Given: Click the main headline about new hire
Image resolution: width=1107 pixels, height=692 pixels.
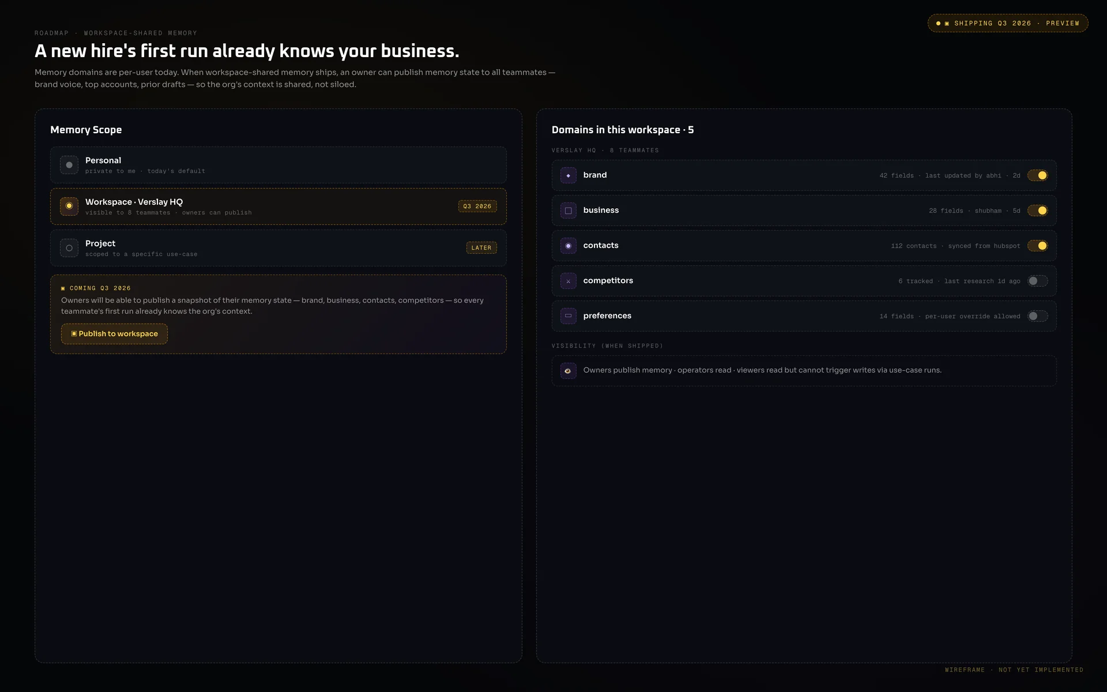Looking at the screenshot, I should (247, 51).
